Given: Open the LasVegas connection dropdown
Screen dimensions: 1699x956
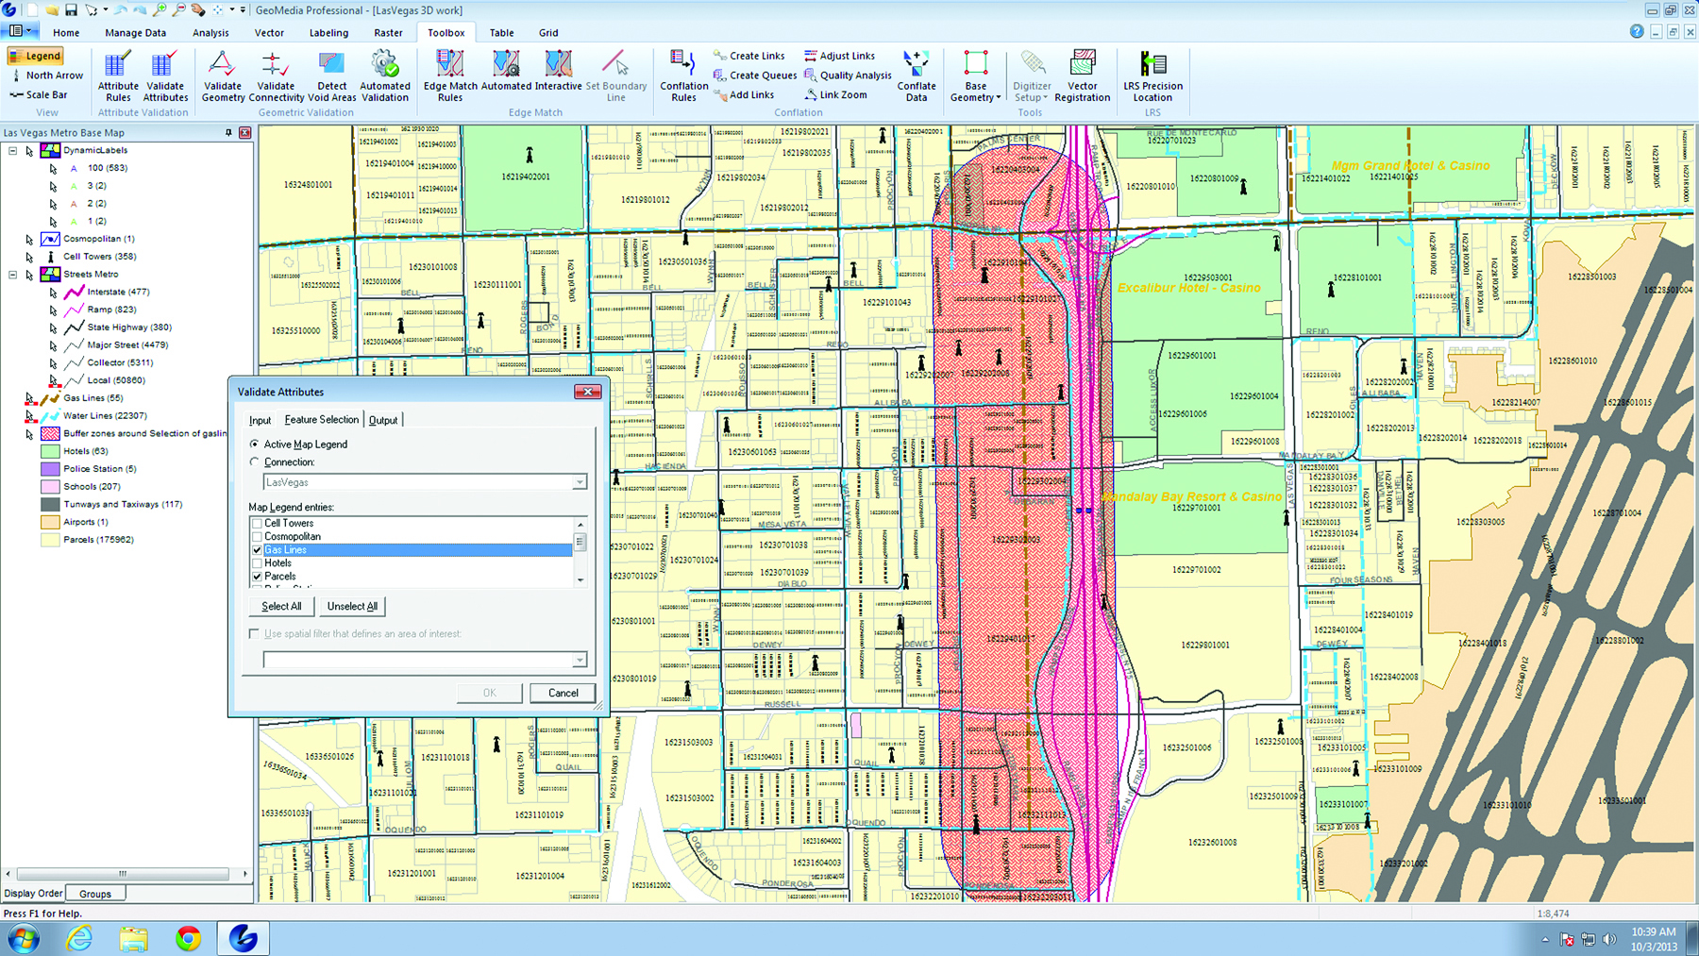Looking at the screenshot, I should tap(579, 482).
